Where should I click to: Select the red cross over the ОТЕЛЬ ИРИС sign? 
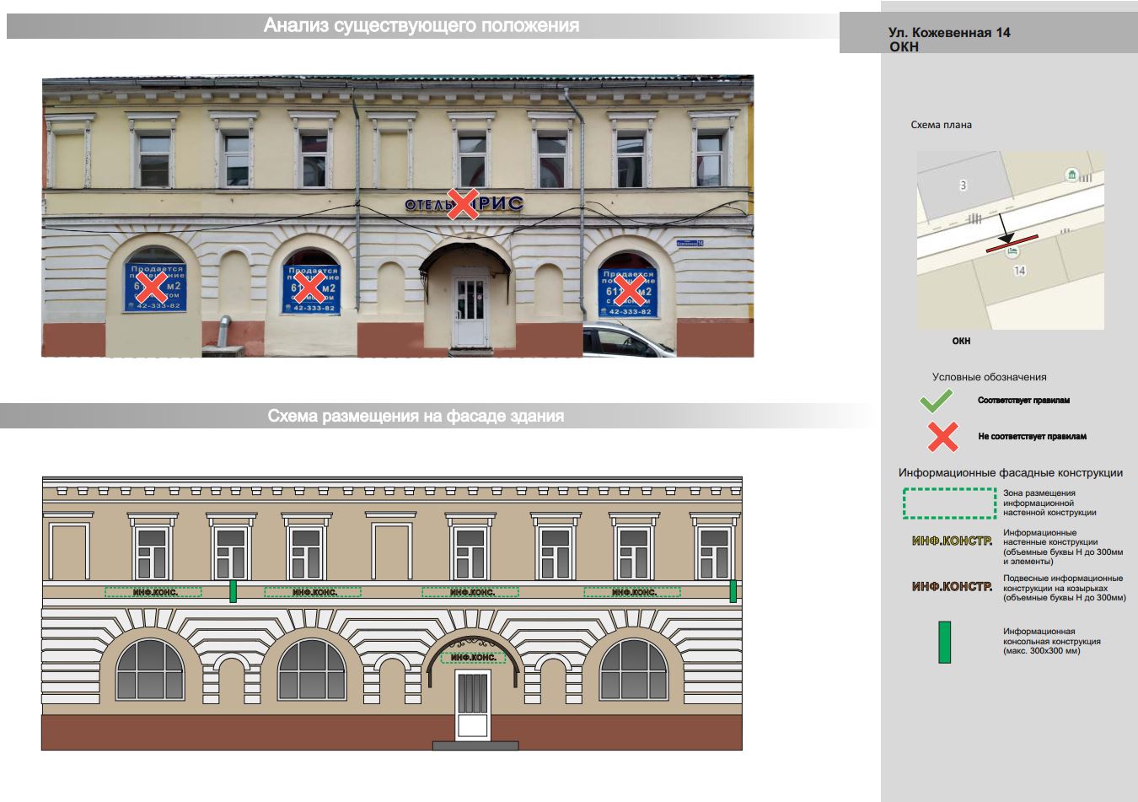463,203
